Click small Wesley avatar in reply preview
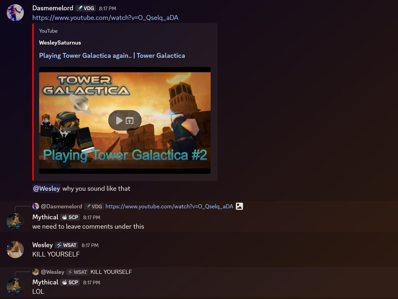This screenshot has width=398, height=299. click(35, 272)
